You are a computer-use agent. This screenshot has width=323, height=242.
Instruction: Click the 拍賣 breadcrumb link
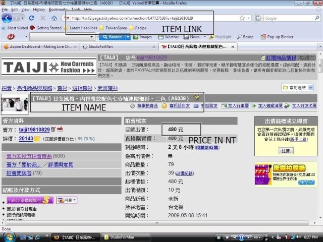tap(7, 88)
